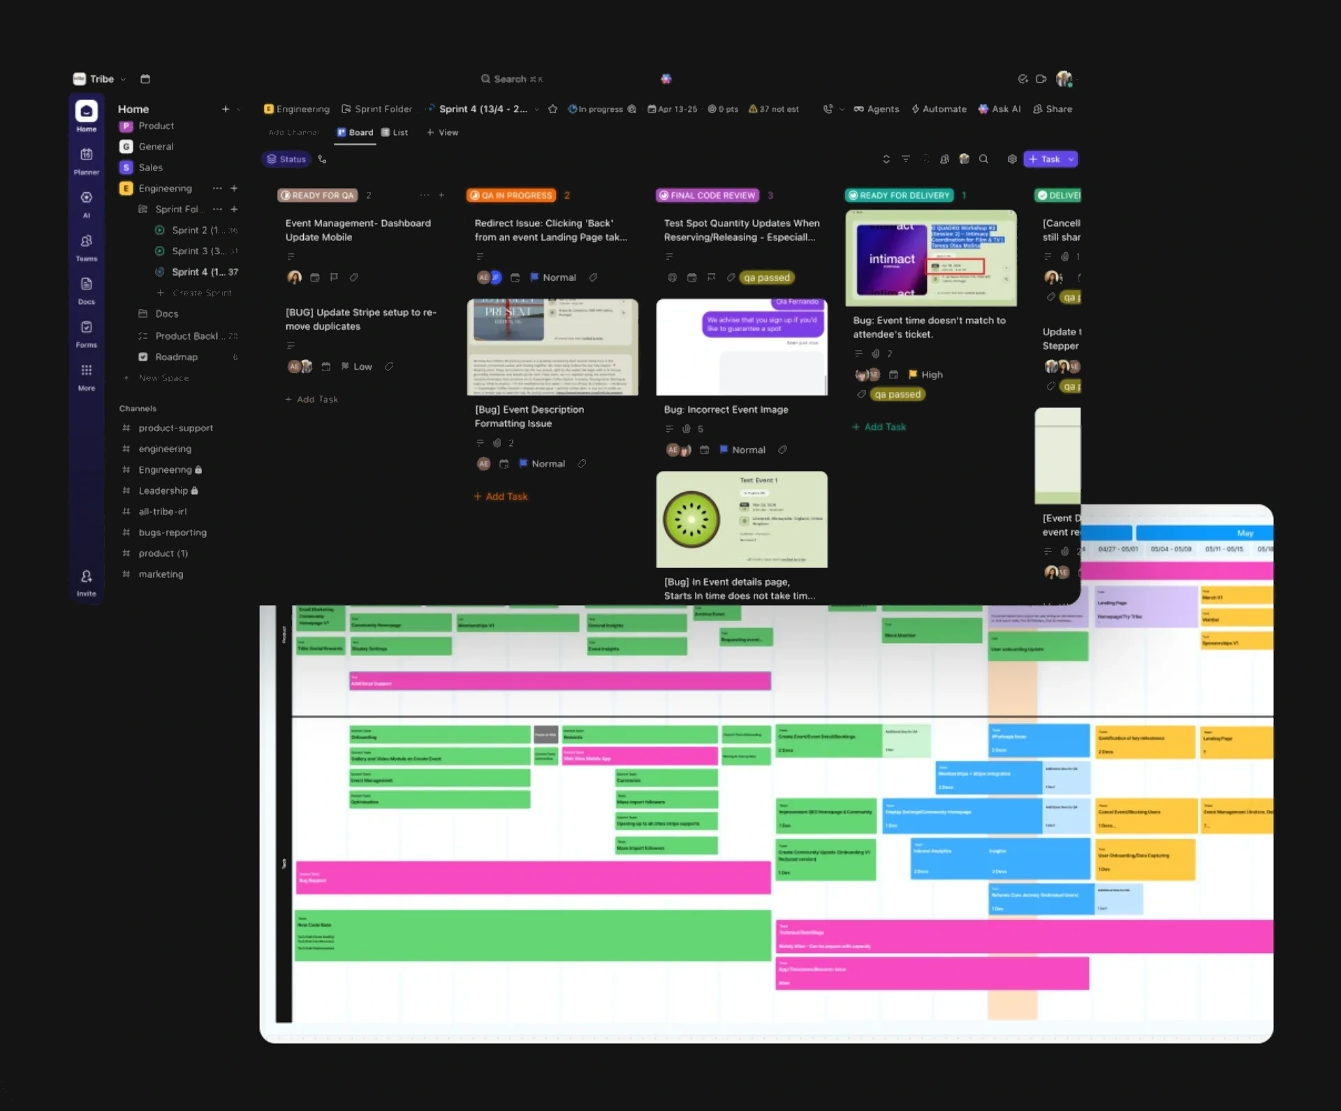Open Ask AI from the top toolbar
The width and height of the screenshot is (1341, 1111).
pyautogui.click(x=999, y=109)
